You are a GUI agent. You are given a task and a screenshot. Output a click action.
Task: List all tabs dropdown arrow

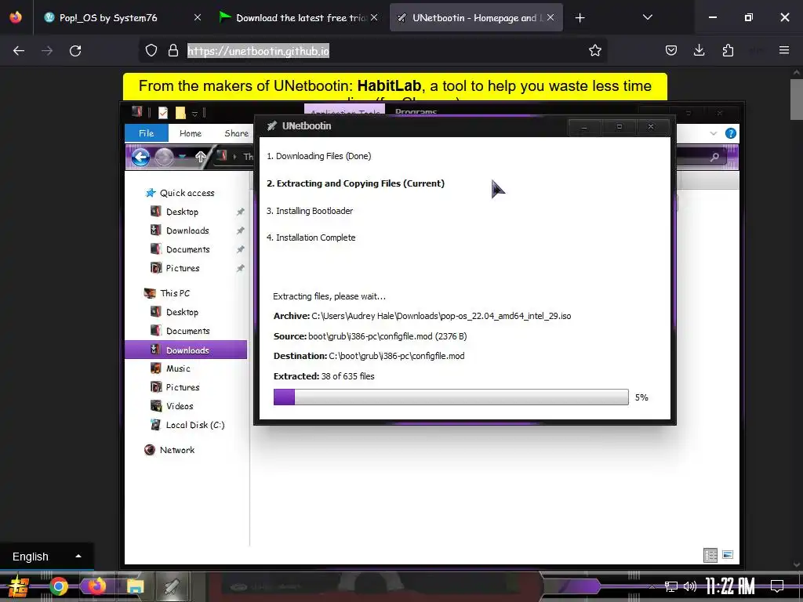[x=647, y=17]
